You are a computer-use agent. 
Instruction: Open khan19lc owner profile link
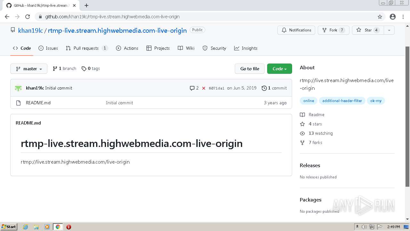tap(30, 30)
